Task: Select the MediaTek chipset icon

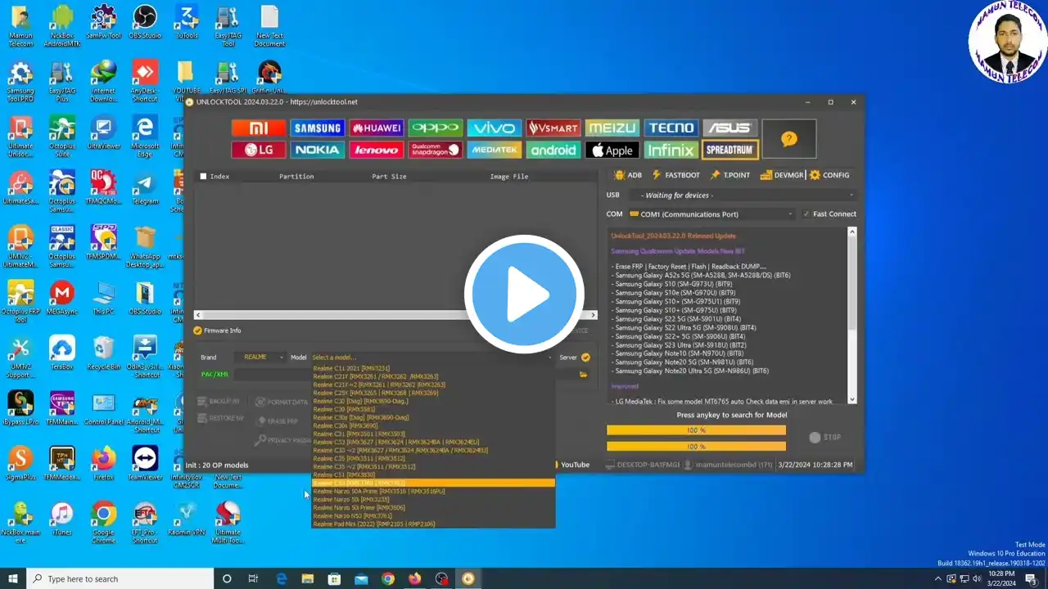Action: coord(495,150)
